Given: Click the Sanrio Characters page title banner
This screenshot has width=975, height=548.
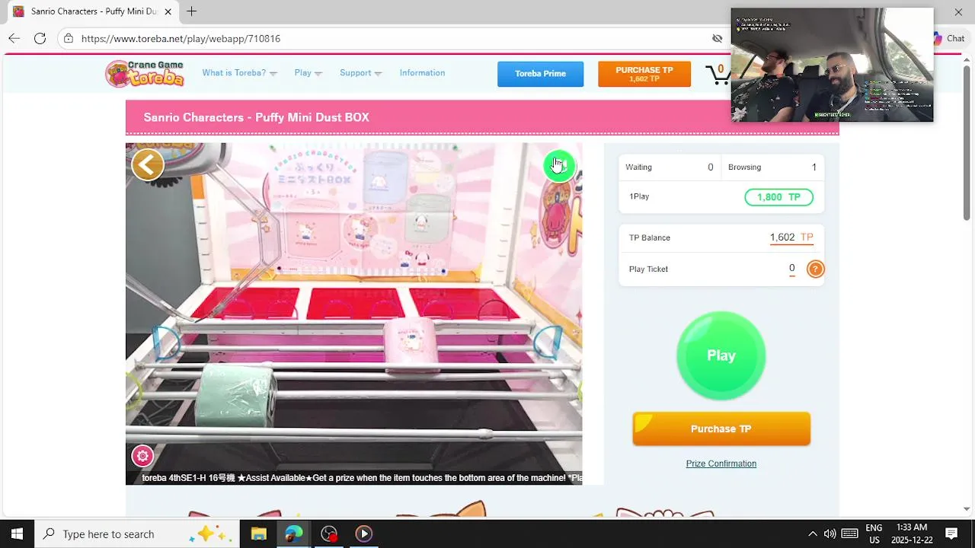Looking at the screenshot, I should (x=482, y=117).
